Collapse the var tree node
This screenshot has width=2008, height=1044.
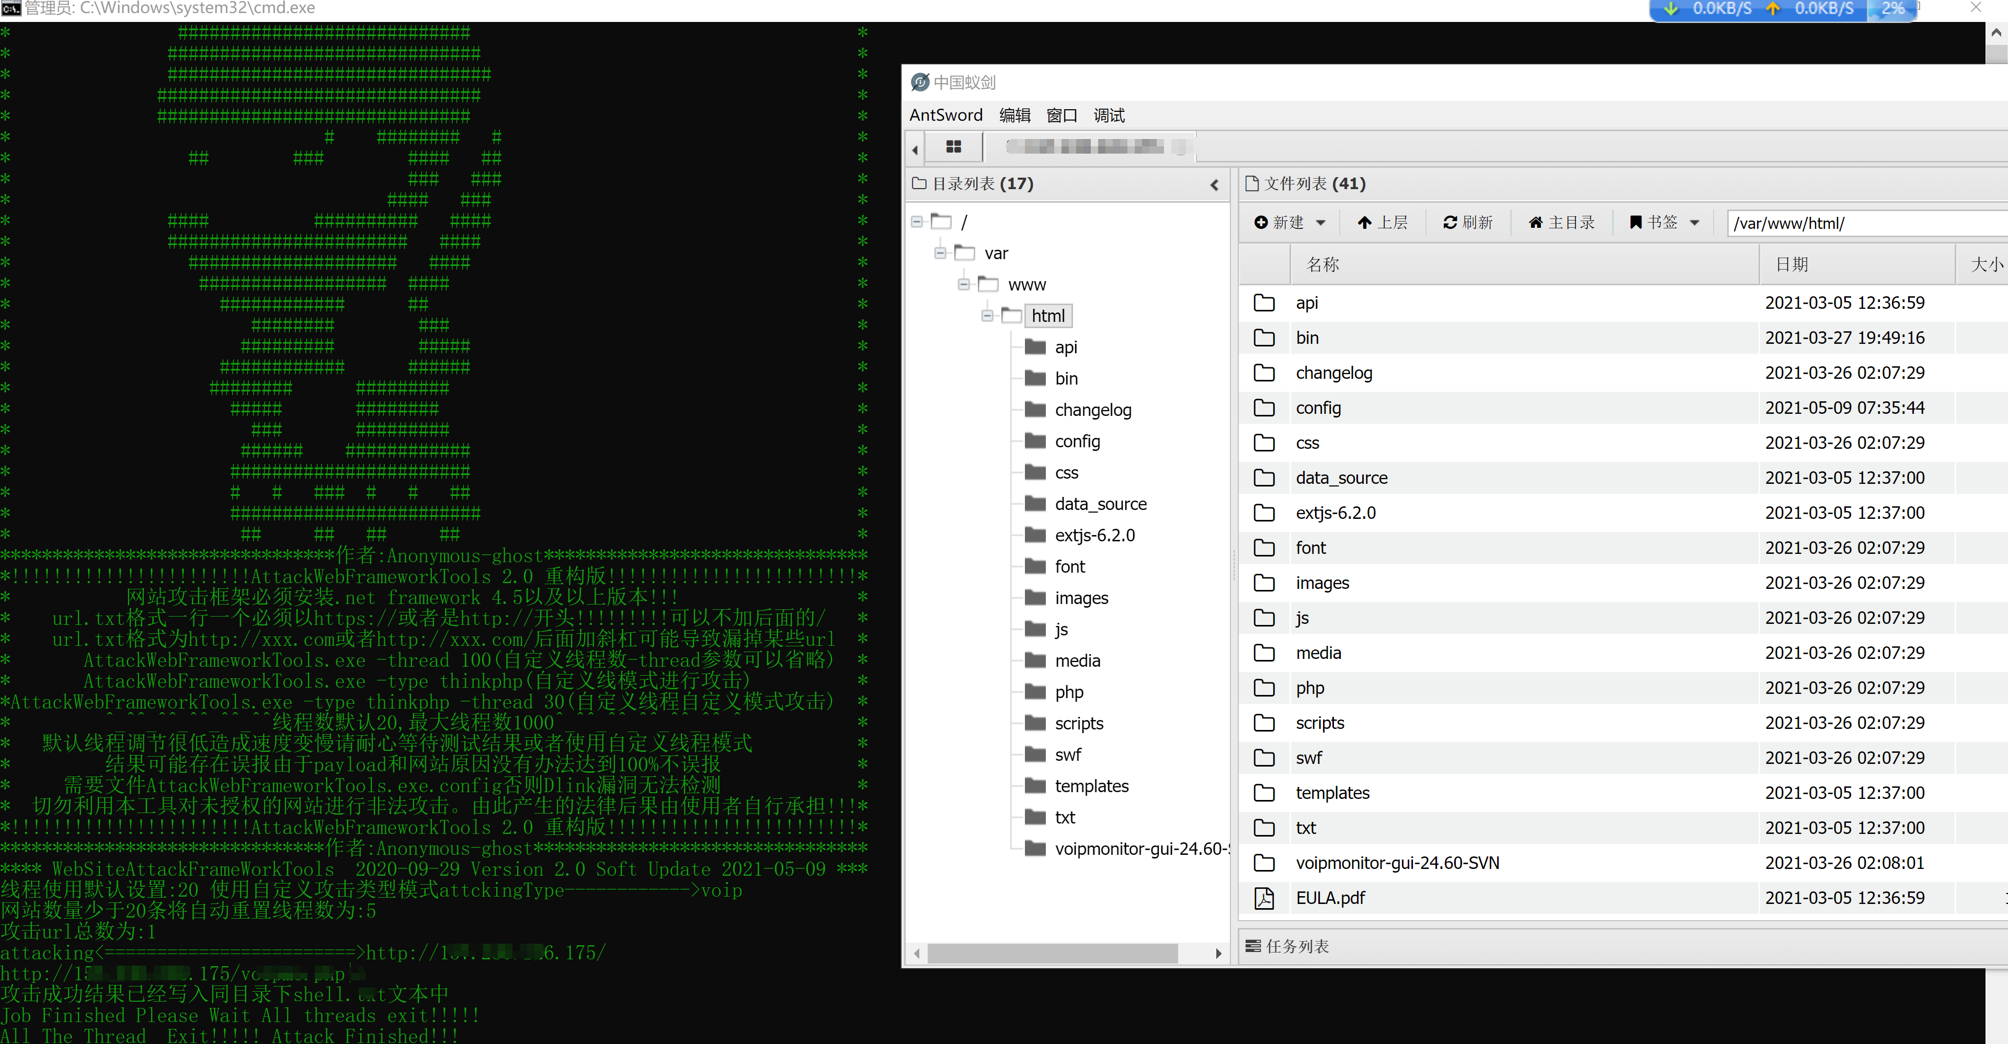[x=940, y=253]
